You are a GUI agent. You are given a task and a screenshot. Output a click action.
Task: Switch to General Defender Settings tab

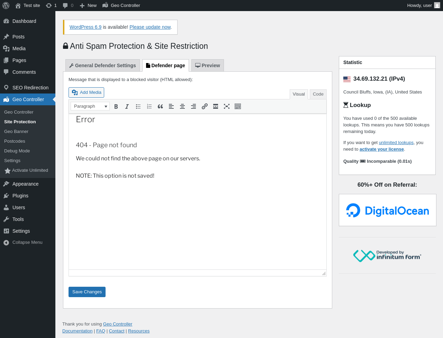[x=102, y=65]
